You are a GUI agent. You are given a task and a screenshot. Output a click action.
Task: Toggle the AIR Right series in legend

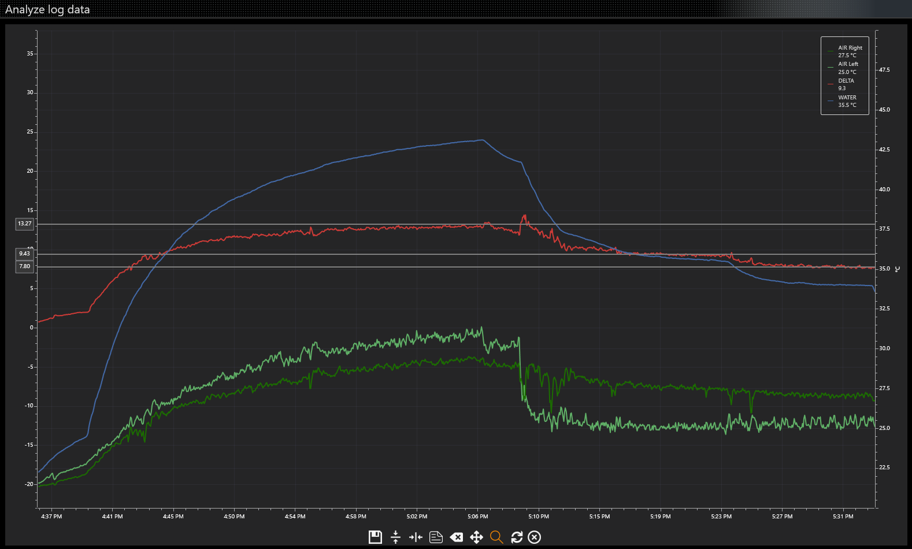click(x=846, y=51)
